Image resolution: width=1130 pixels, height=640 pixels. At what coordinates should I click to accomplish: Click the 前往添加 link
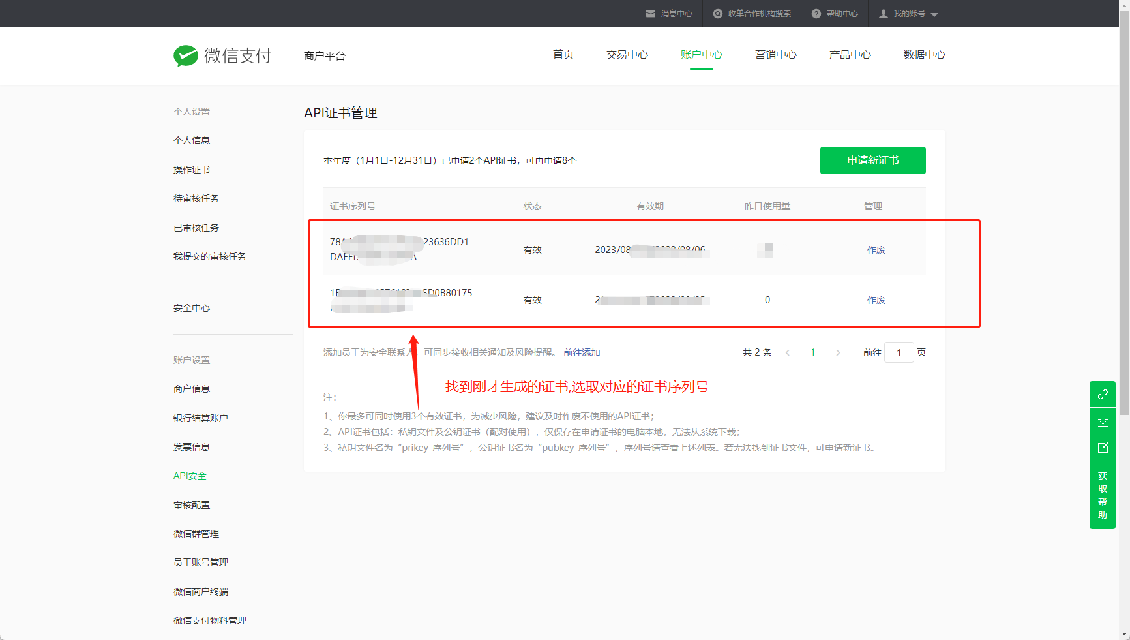click(582, 352)
